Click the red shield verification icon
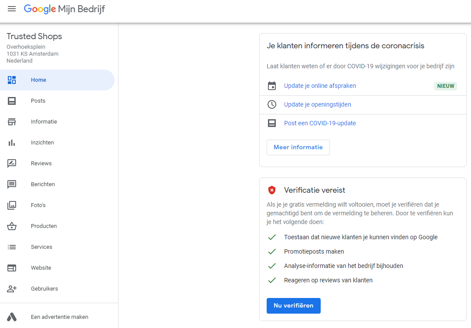Screen dimensions: 471x328 click(x=272, y=190)
